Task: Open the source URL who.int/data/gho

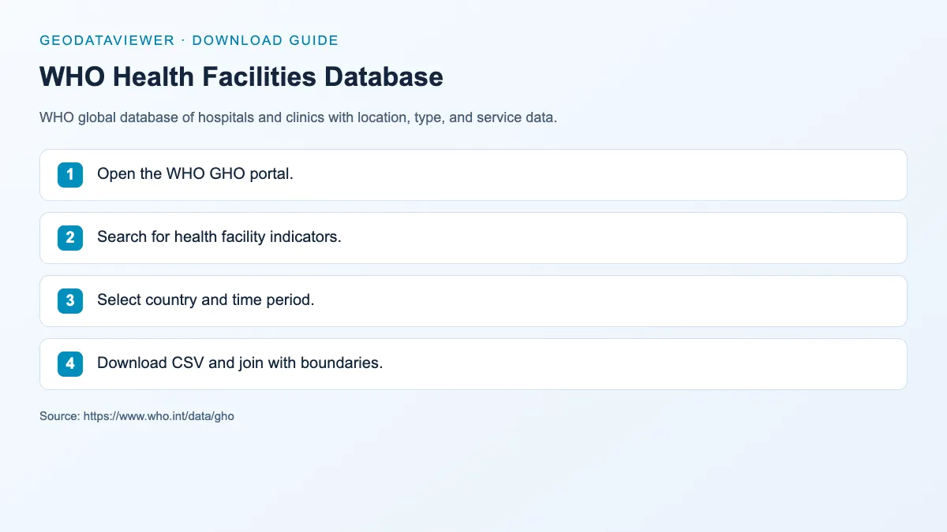Action: click(x=159, y=416)
